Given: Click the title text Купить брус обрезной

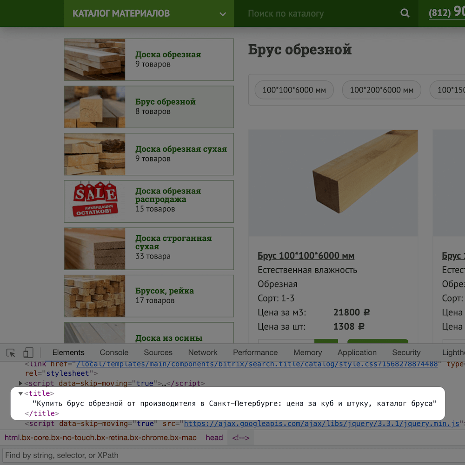Looking at the screenshot, I should coord(234,404).
